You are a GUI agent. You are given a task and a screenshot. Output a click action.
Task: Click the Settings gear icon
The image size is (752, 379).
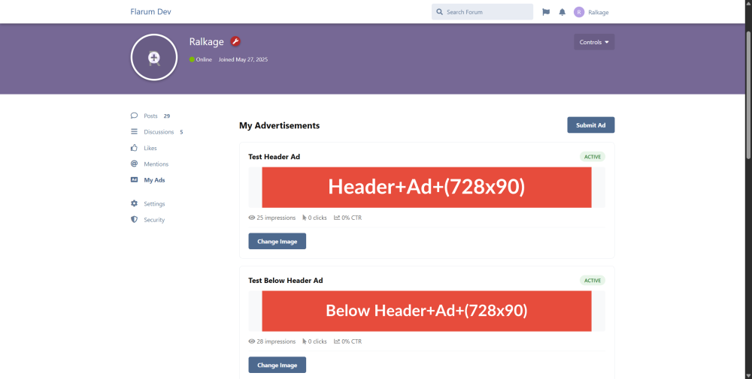click(134, 203)
